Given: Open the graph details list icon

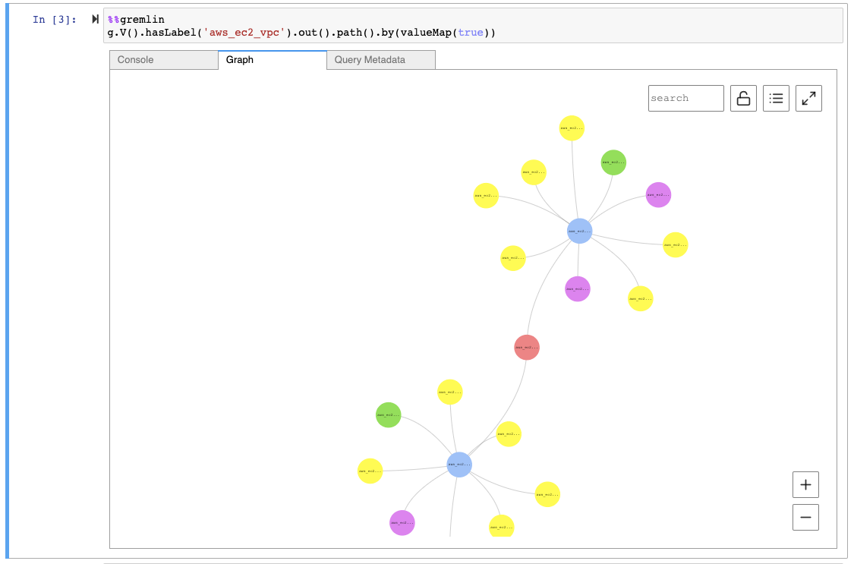Looking at the screenshot, I should coord(776,98).
